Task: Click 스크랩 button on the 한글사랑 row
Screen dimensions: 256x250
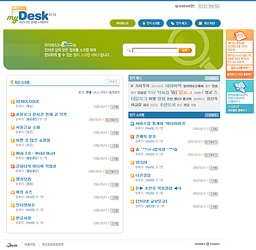Action: [115, 224]
